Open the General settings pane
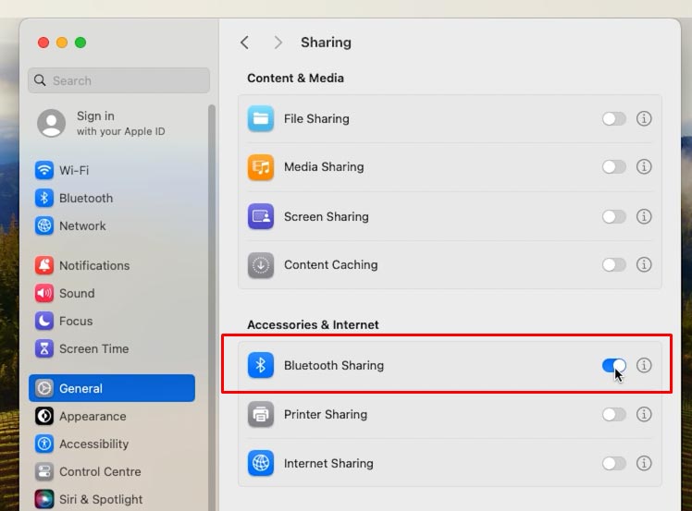The width and height of the screenshot is (692, 511). (x=112, y=388)
